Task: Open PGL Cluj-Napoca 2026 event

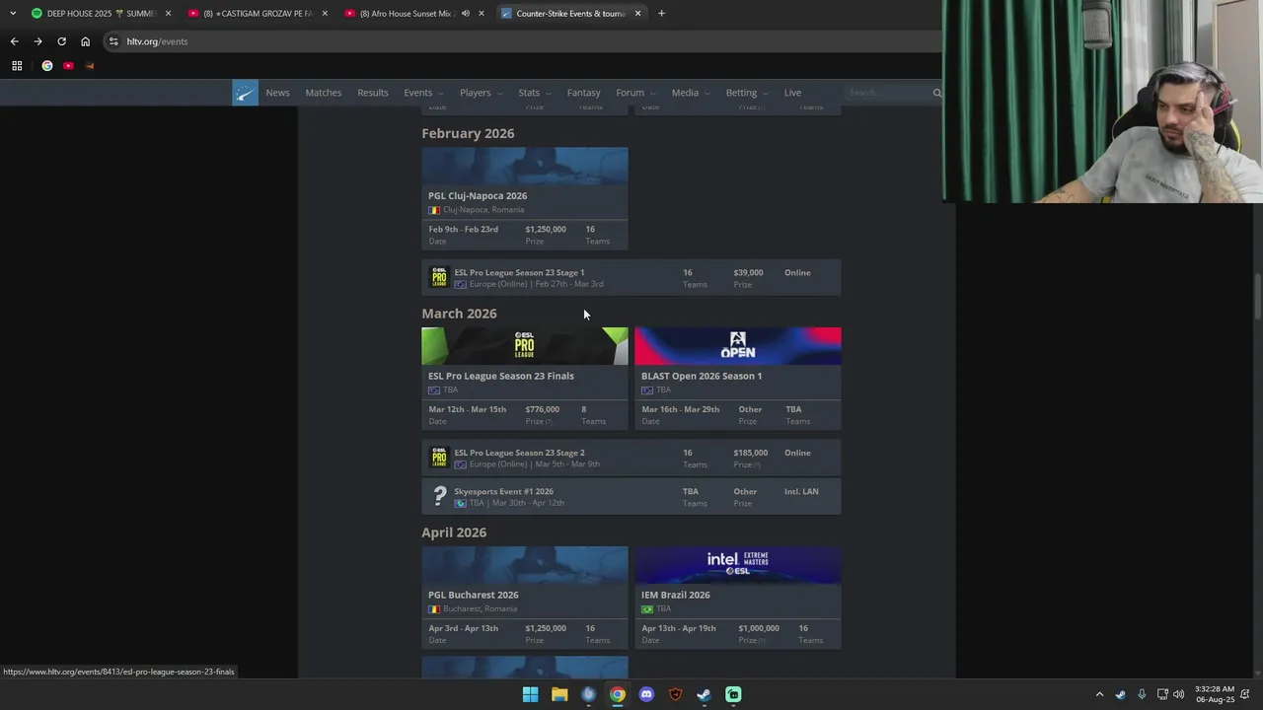Action: pos(478,195)
